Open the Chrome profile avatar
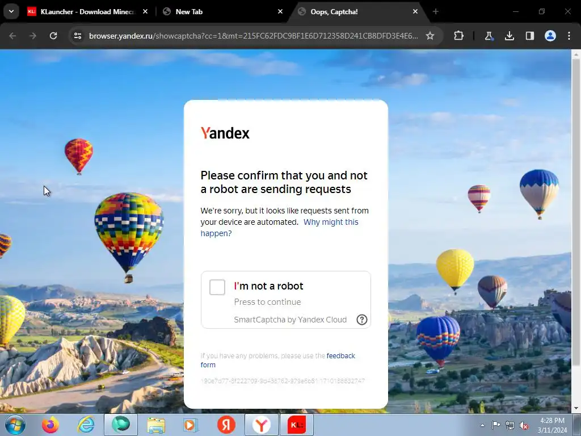Image resolution: width=581 pixels, height=436 pixels. [550, 36]
